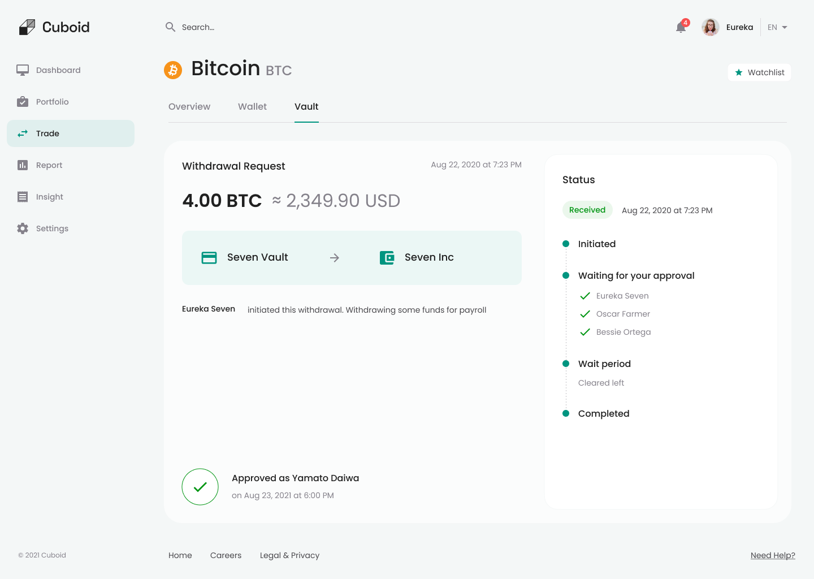Click the Wait period dot on the status timeline
This screenshot has height=579, width=814.
[x=566, y=364]
